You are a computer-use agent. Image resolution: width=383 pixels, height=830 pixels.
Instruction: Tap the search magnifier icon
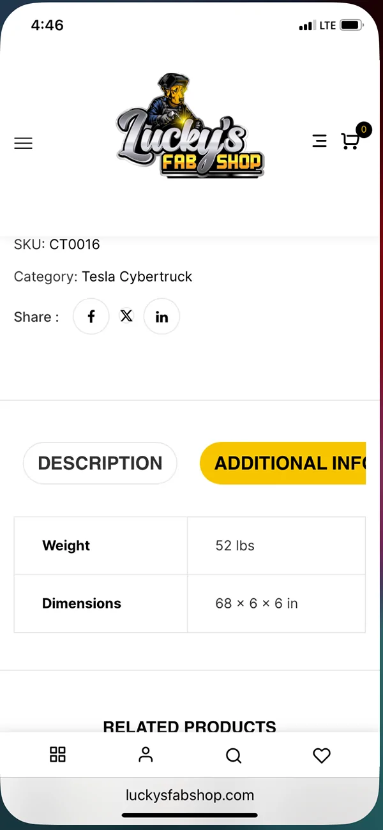pyautogui.click(x=234, y=756)
